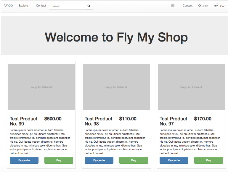Viewport: 228px width, 172px height.
Task: Click the Test Product No. 98 title
Action: [x=98, y=121]
